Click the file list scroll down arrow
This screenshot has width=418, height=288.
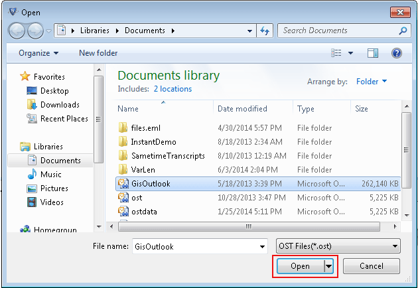tap(407, 215)
